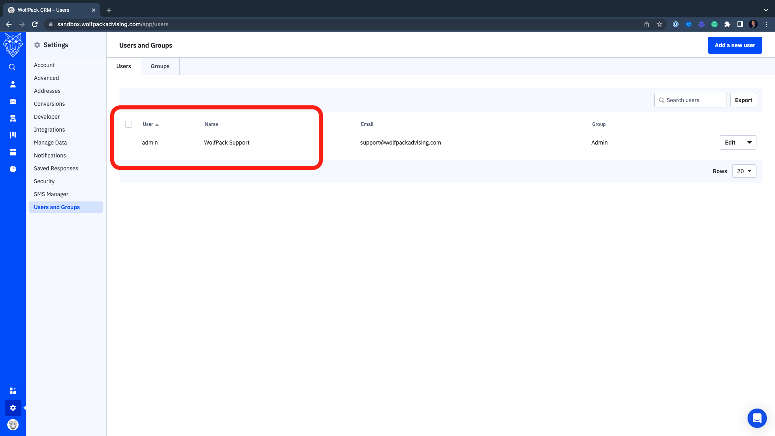Tick the select-all users checkbox
The height and width of the screenshot is (436, 775).
pyautogui.click(x=129, y=124)
